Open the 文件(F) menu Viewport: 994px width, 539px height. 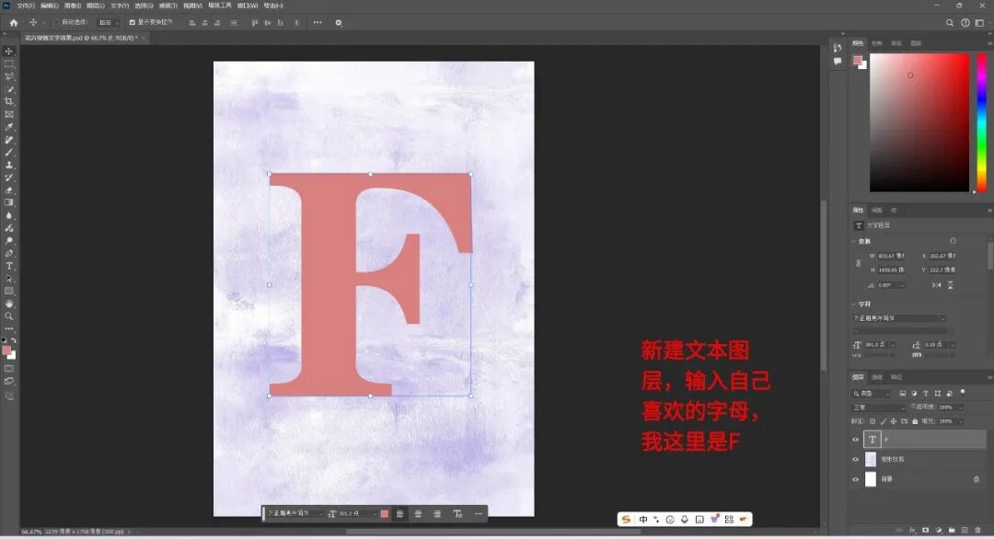tap(25, 6)
